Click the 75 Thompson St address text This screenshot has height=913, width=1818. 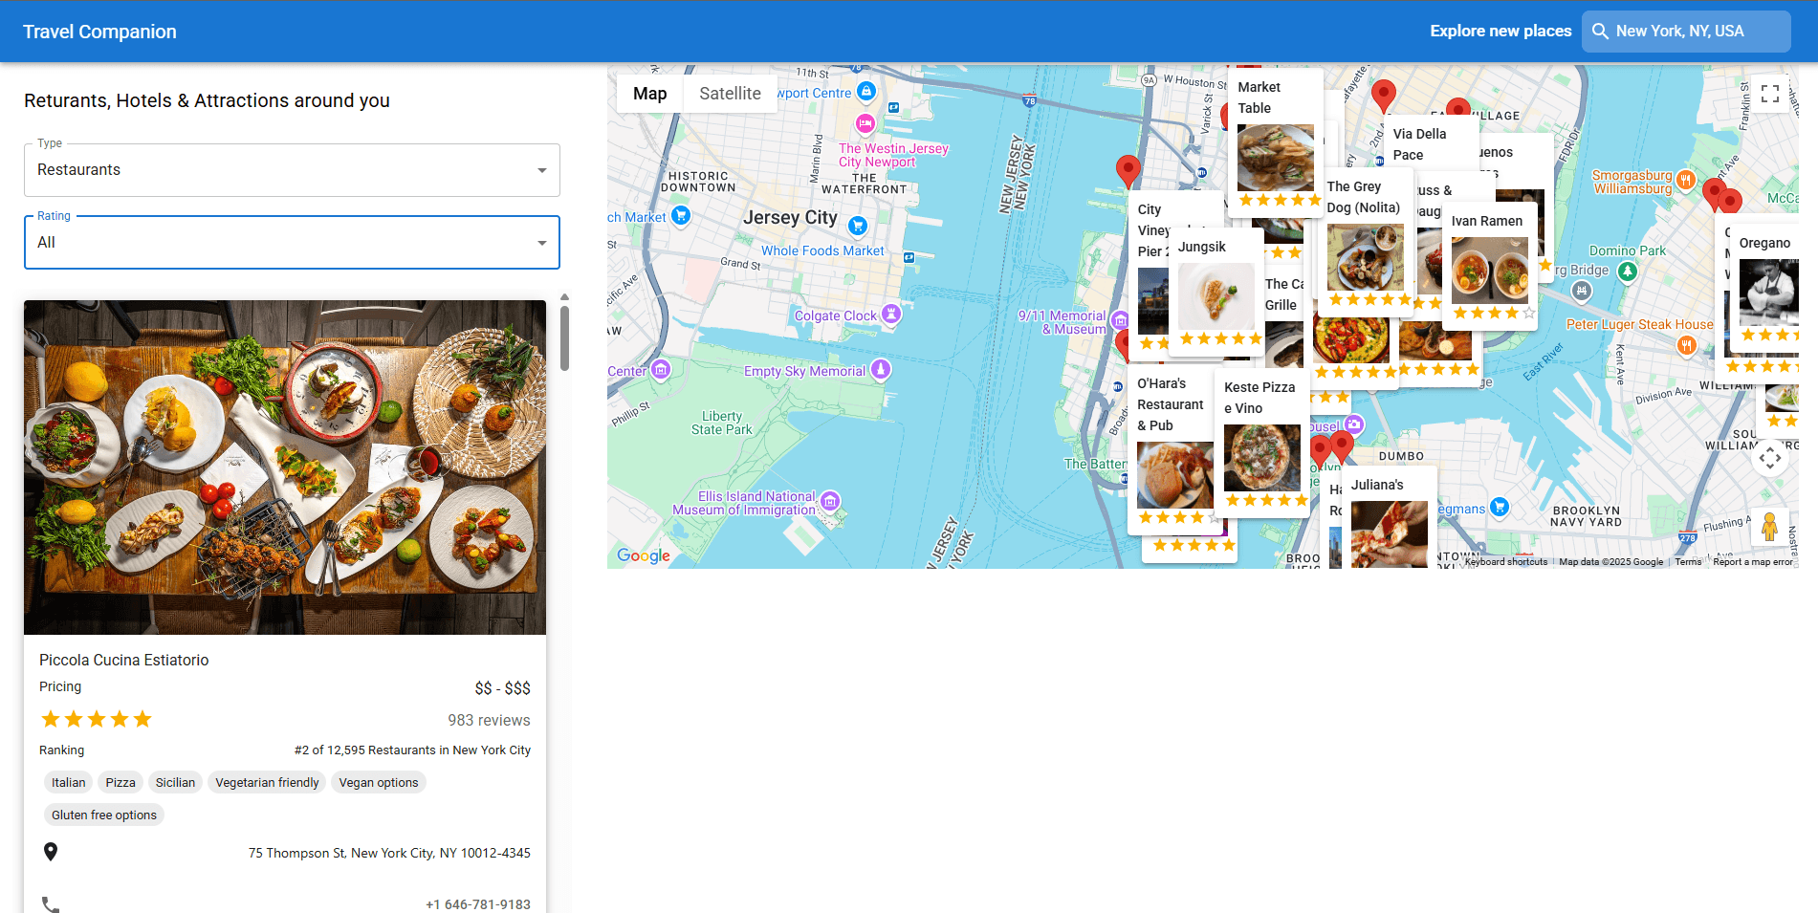tap(389, 853)
